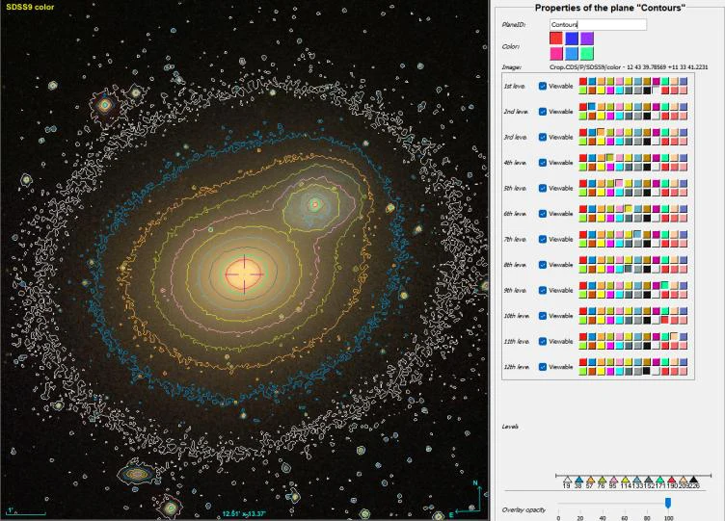Select the peach level marker at 209
This screenshot has height=521, width=725.
[x=683, y=481]
